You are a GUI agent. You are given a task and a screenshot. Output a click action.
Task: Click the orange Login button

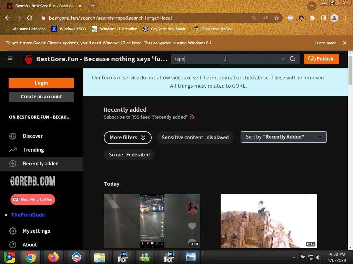41,83
